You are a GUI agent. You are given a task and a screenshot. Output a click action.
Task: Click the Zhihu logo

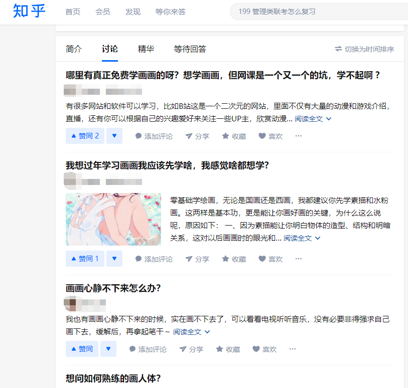tap(29, 12)
